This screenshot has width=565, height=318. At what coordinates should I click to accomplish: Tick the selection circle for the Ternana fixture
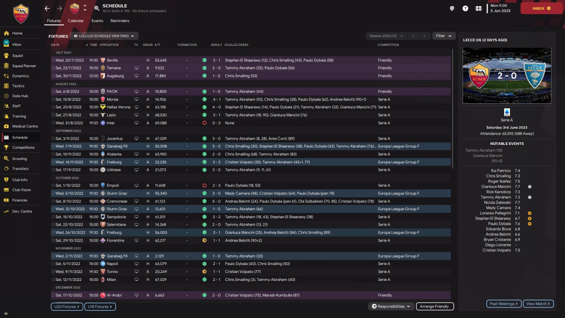(53, 68)
